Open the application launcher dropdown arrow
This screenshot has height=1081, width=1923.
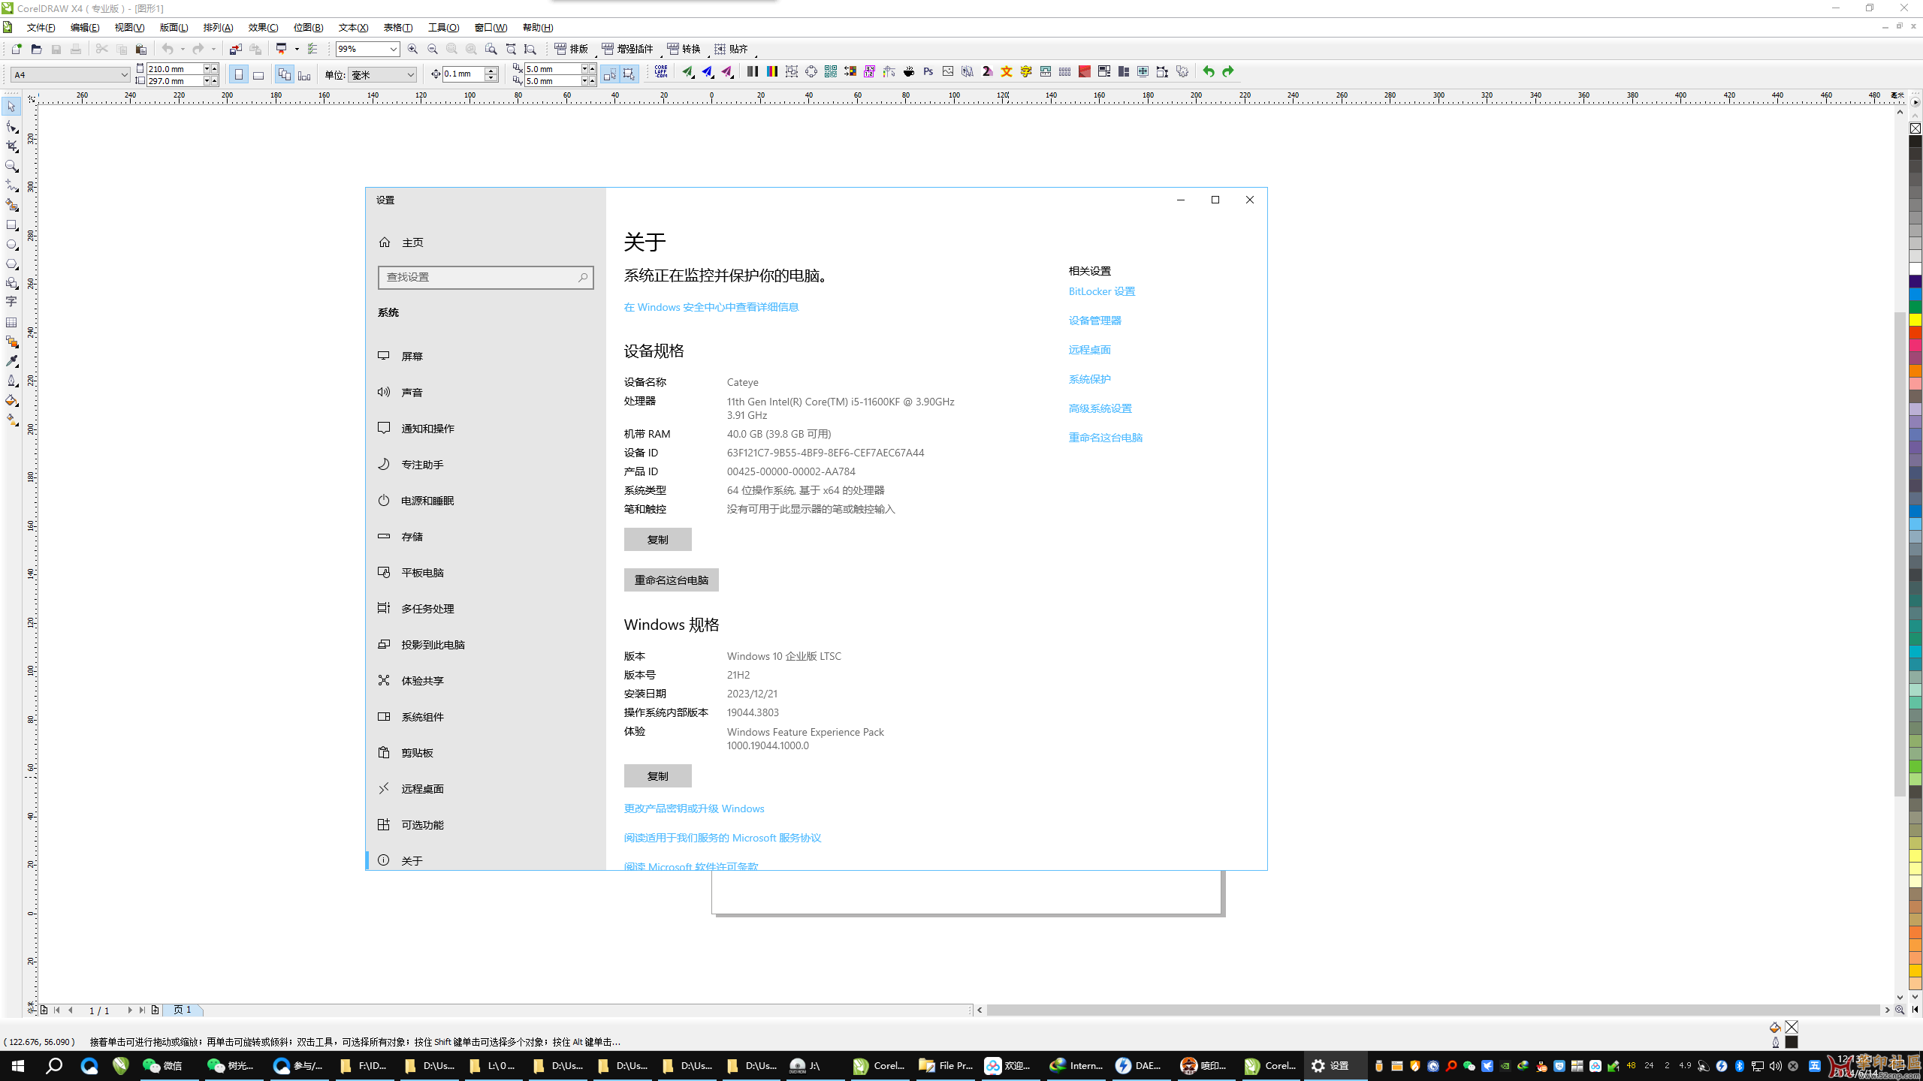point(297,49)
